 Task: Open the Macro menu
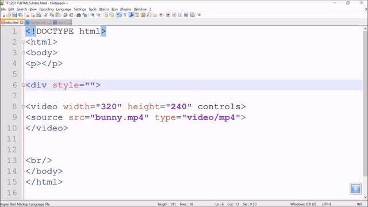(x=104, y=9)
